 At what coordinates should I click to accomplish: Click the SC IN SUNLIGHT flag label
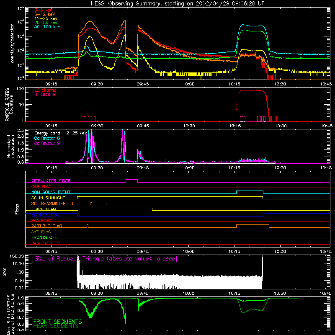[x=48, y=198]
